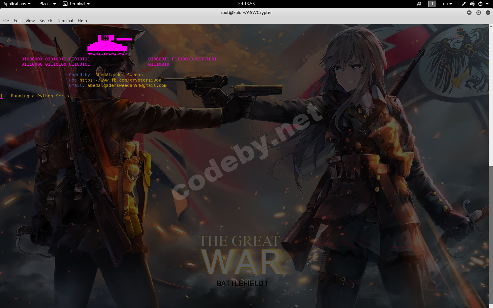Image resolution: width=493 pixels, height=308 pixels.
Task: Open the Applications menu
Action: (x=17, y=4)
